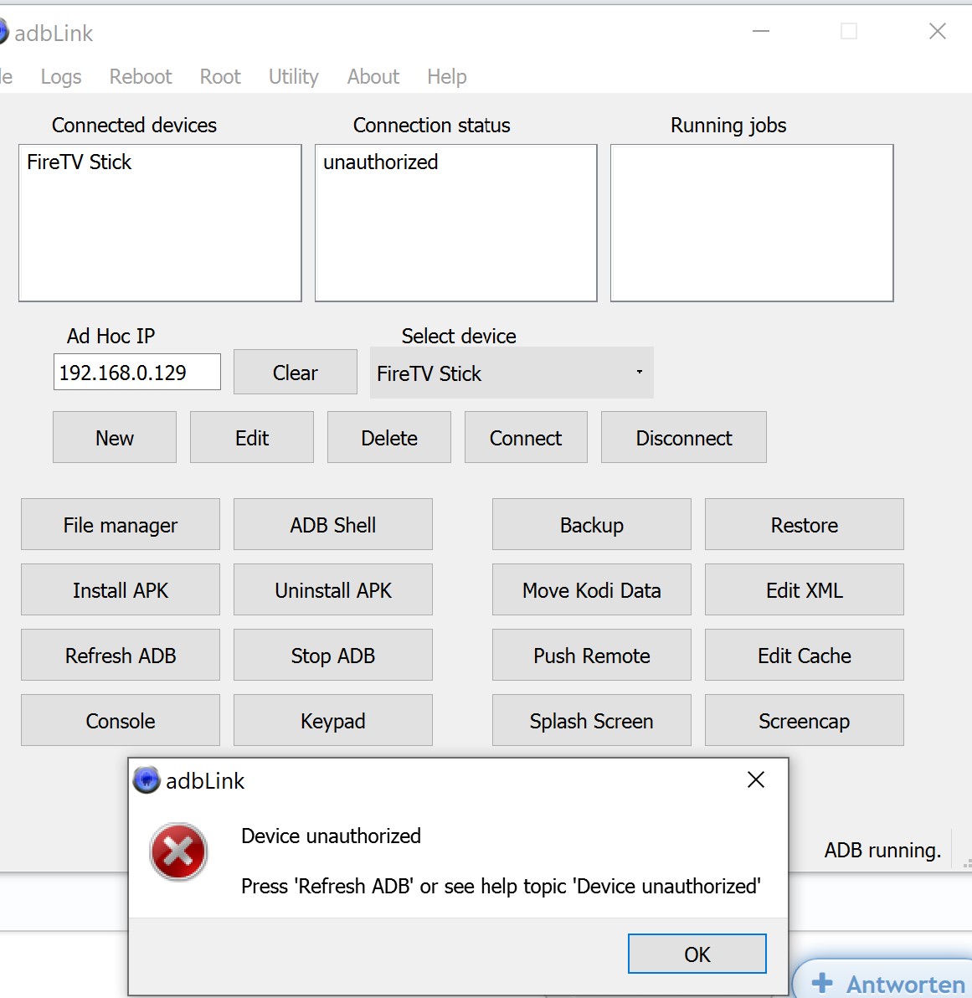This screenshot has width=972, height=998.
Task: Open the Utility menu
Action: pyautogui.click(x=294, y=76)
